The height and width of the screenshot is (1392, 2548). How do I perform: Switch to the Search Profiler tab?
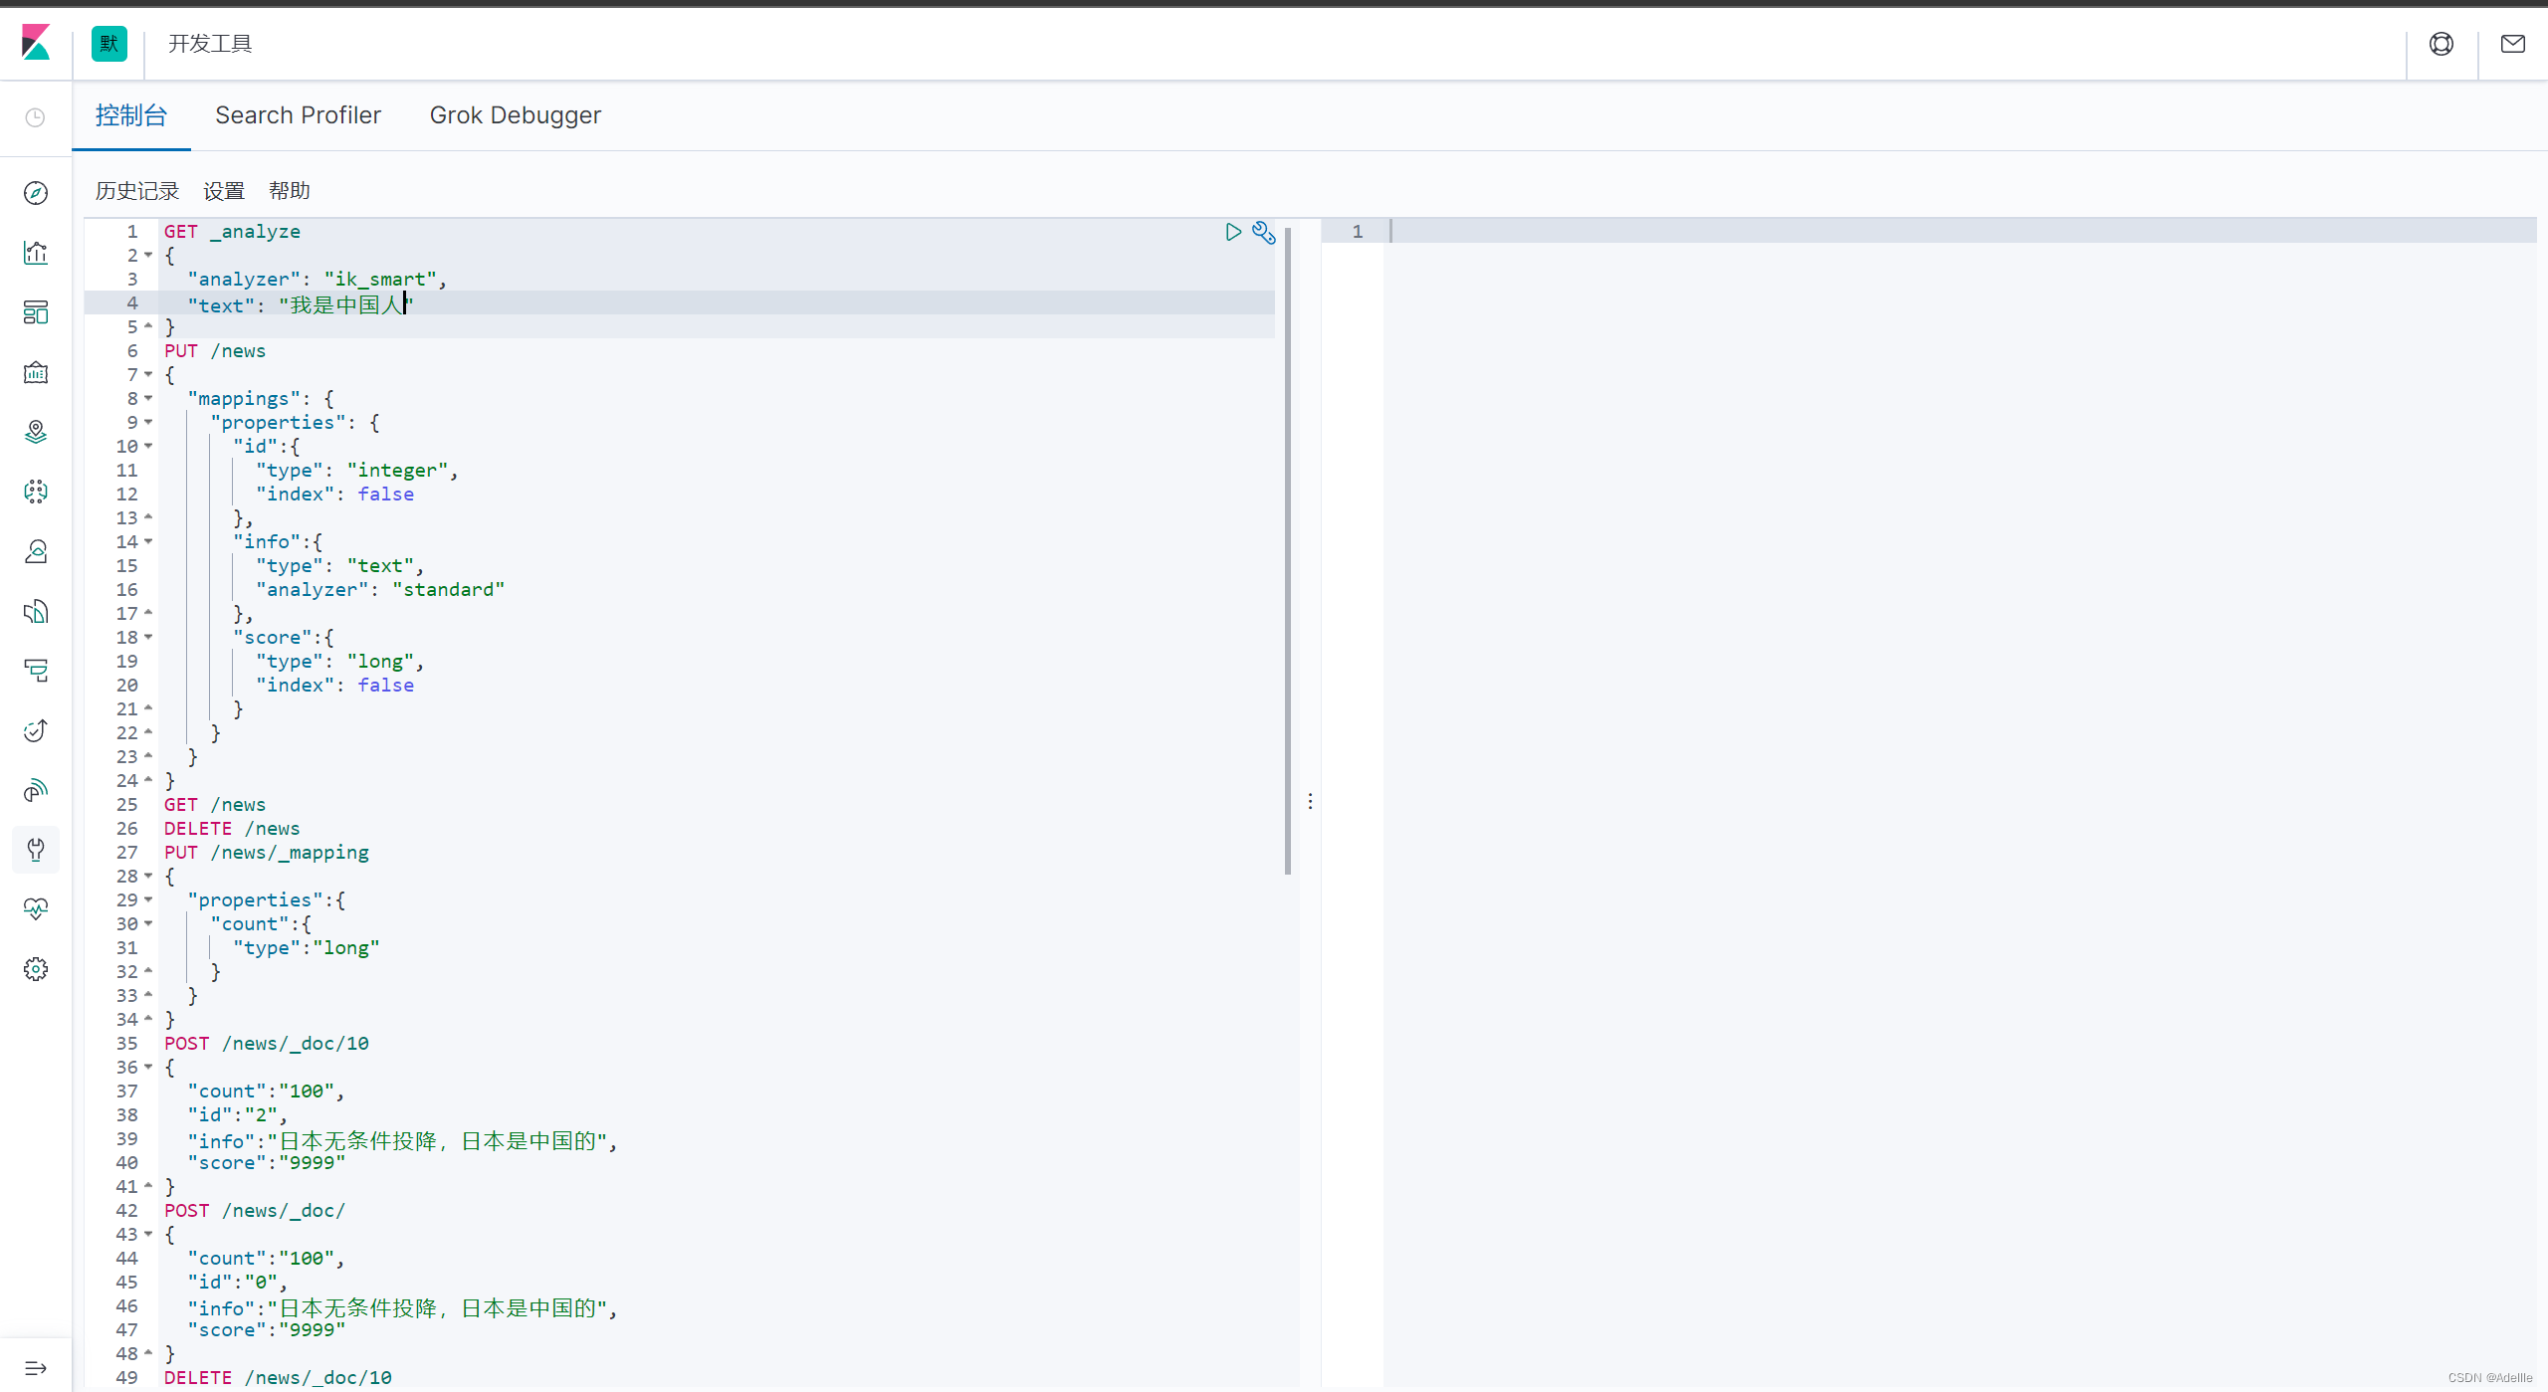[x=298, y=115]
